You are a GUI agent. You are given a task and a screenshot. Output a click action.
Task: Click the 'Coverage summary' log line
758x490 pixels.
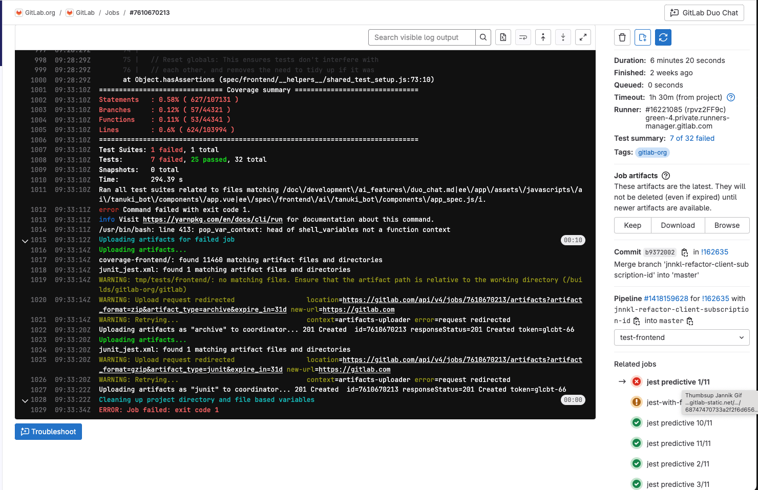259,90
